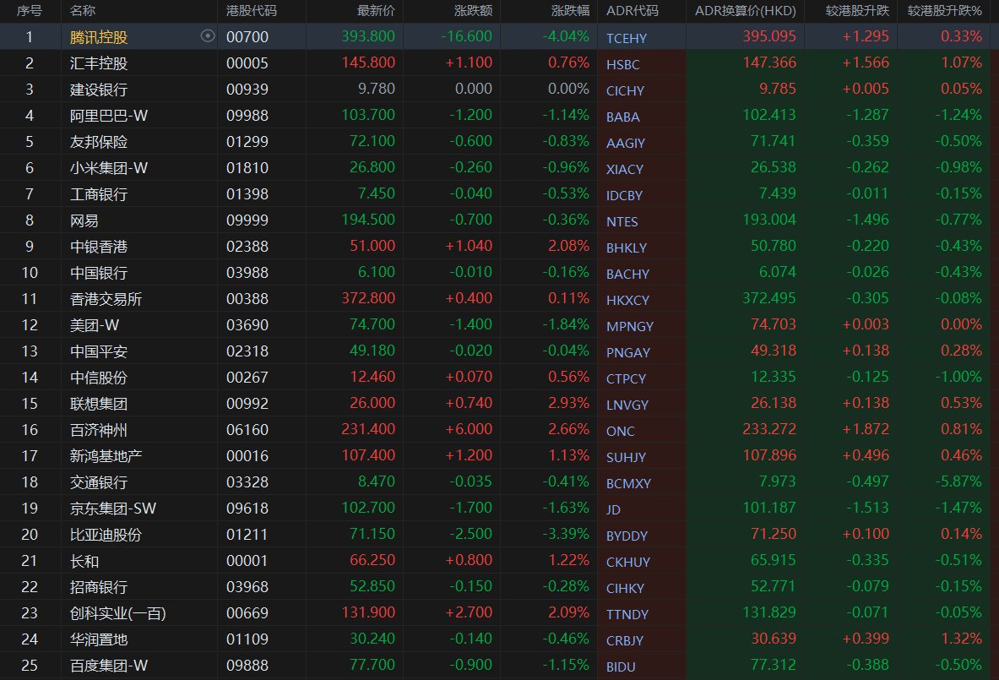Screen dimensions: 999x680
Task: Click ADR code JD
Action: [614, 509]
